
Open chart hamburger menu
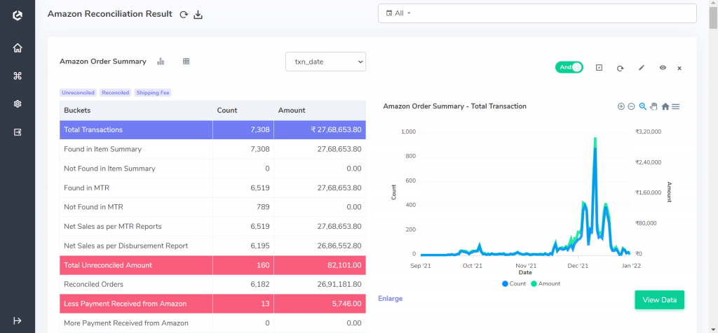pyautogui.click(x=675, y=106)
